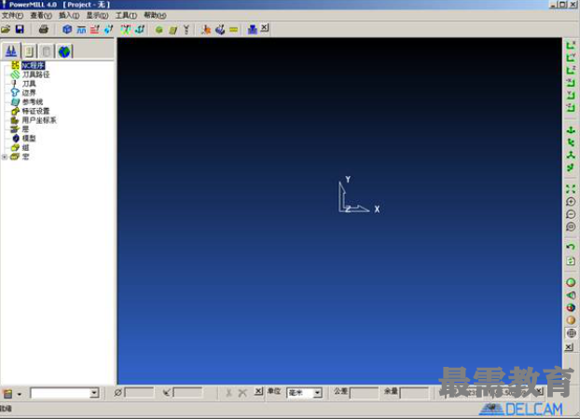Select the 组 tree item
This screenshot has width=580, height=419.
pyautogui.click(x=25, y=147)
